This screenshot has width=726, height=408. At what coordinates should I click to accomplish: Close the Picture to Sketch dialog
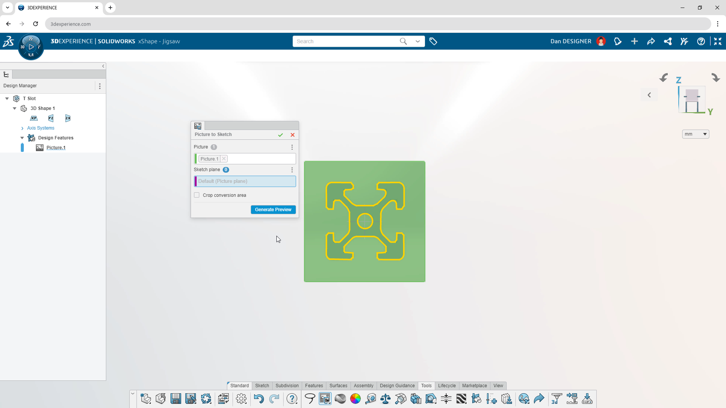click(293, 134)
